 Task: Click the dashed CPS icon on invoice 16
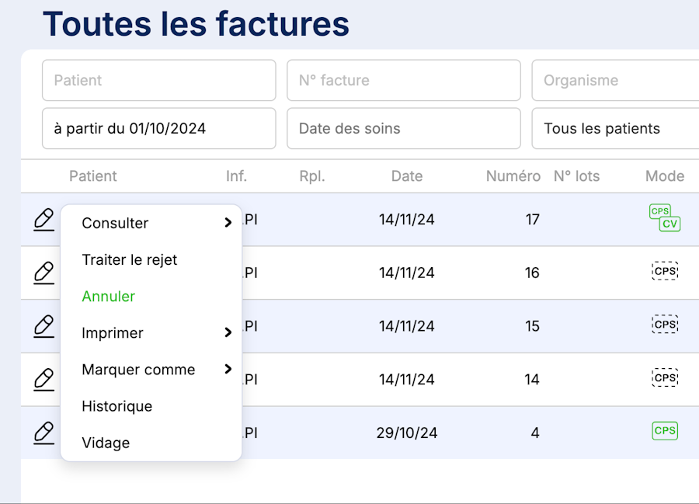[x=665, y=271]
